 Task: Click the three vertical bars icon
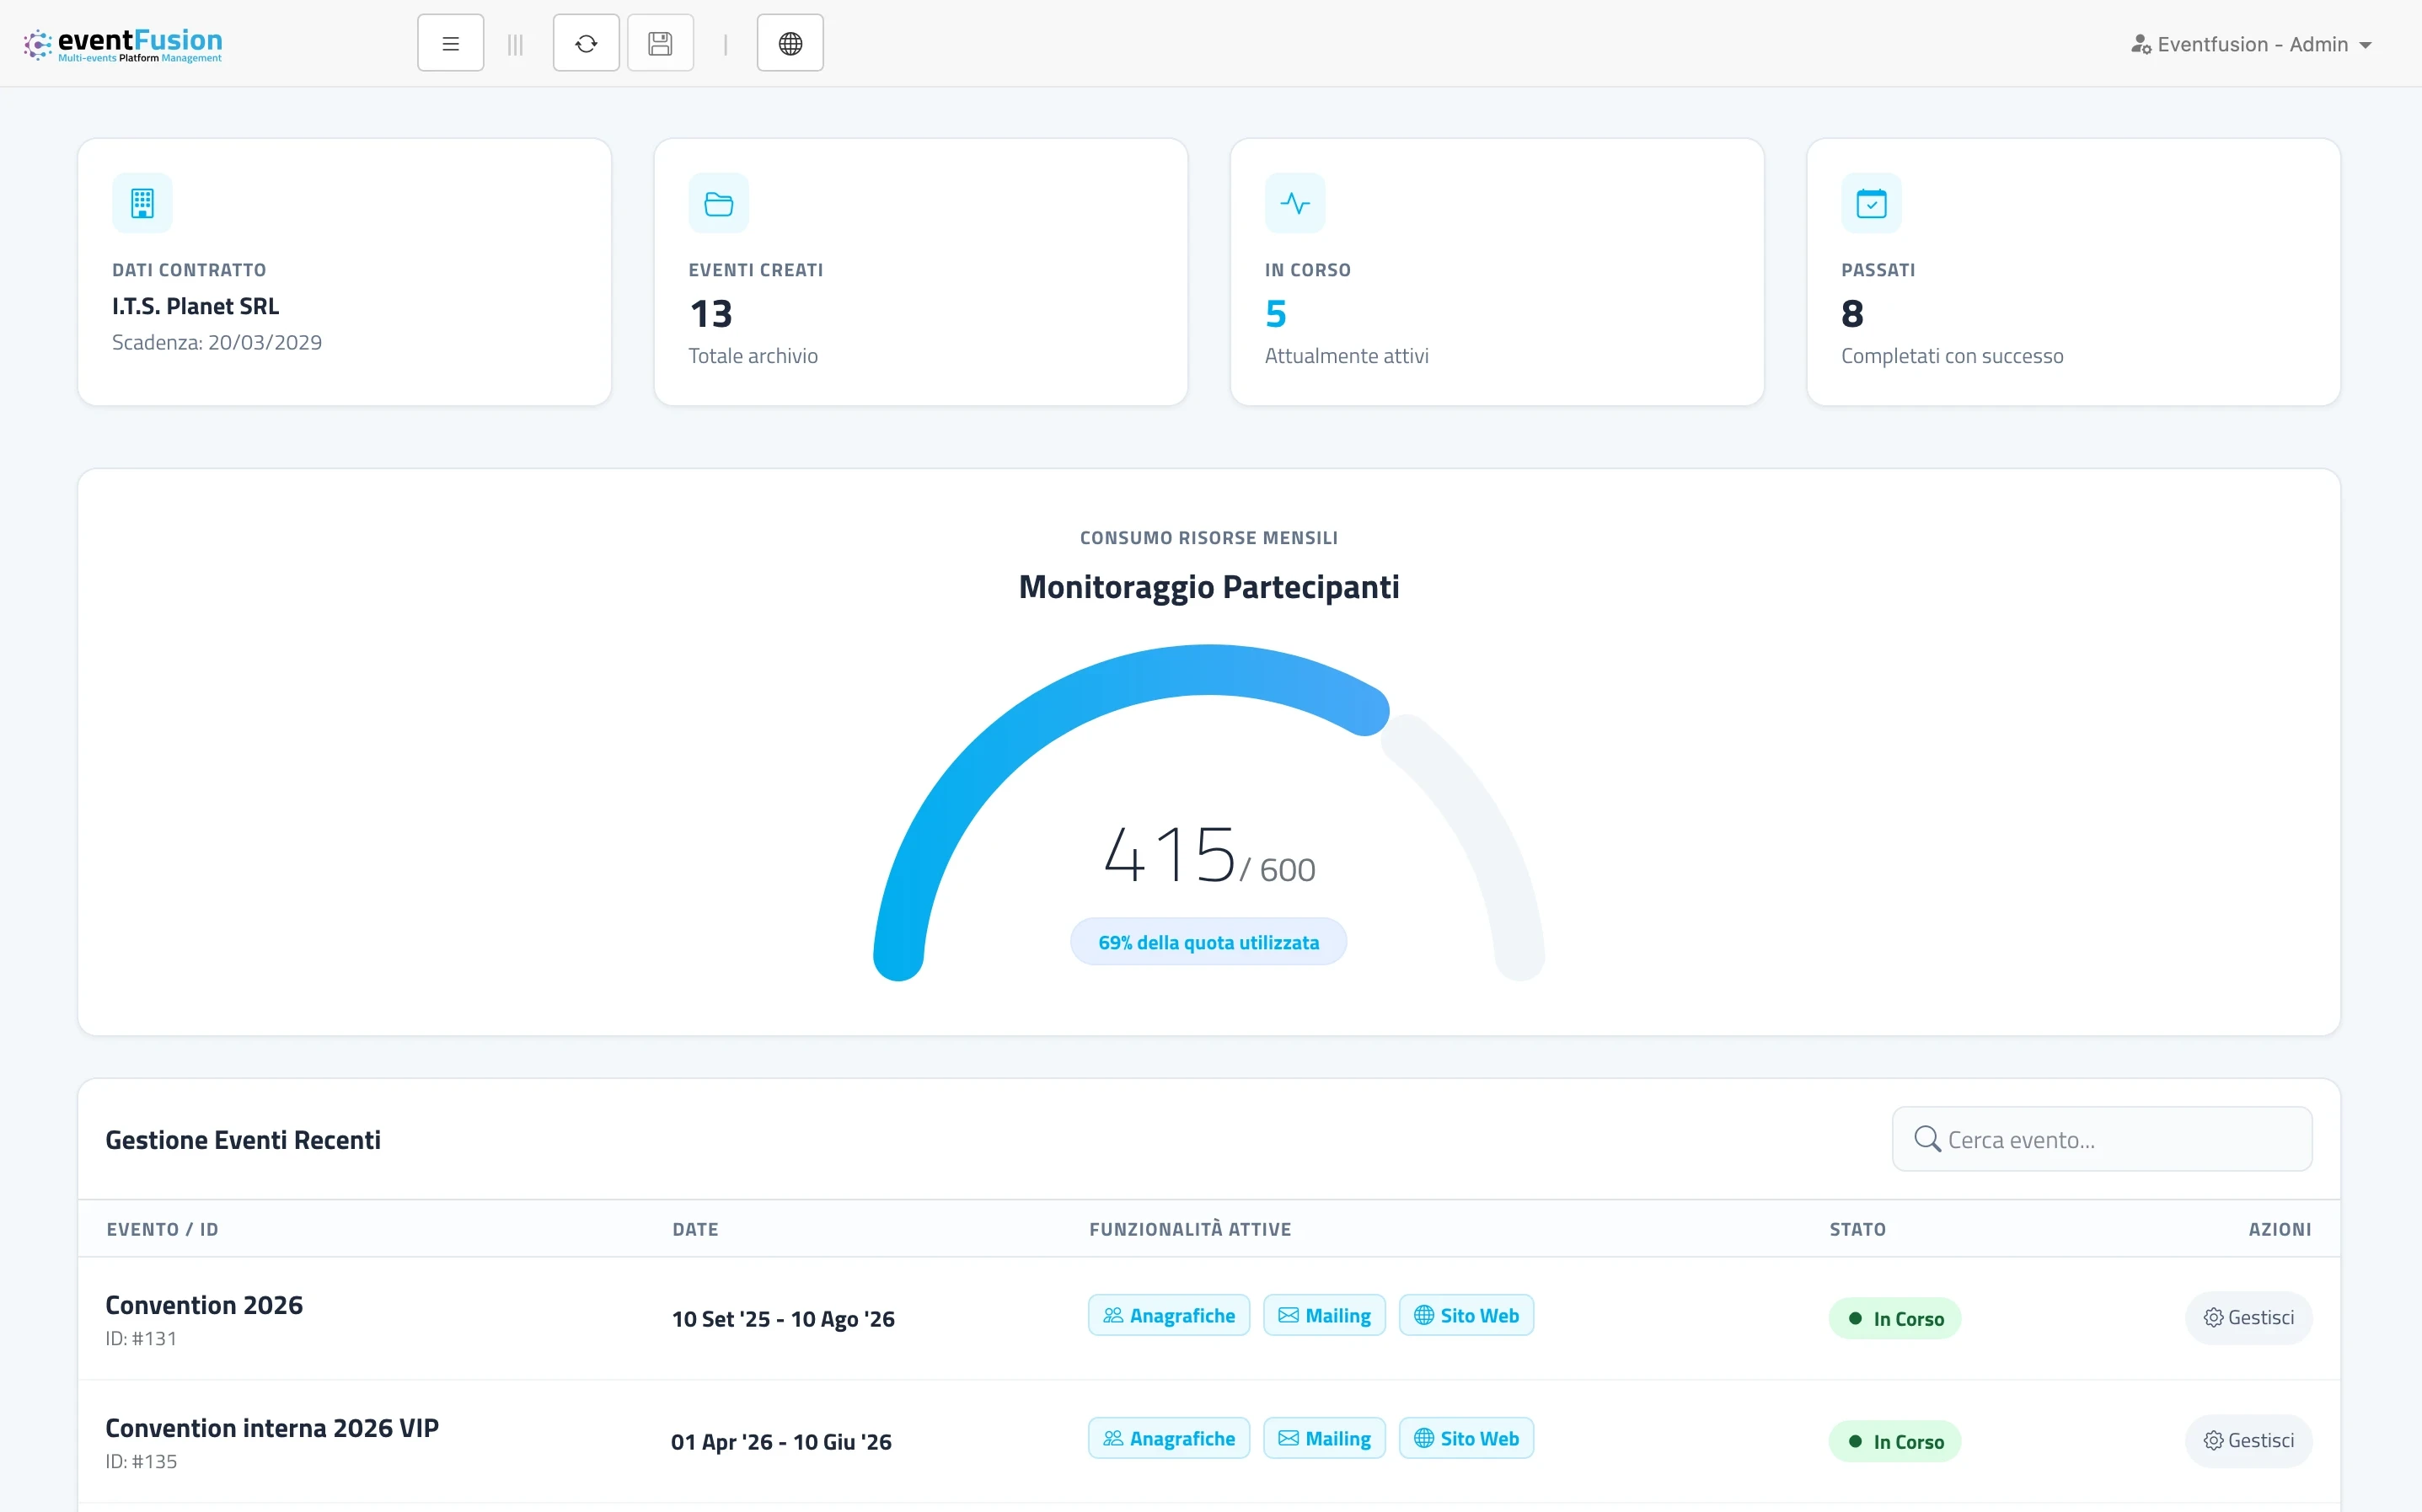515,44
